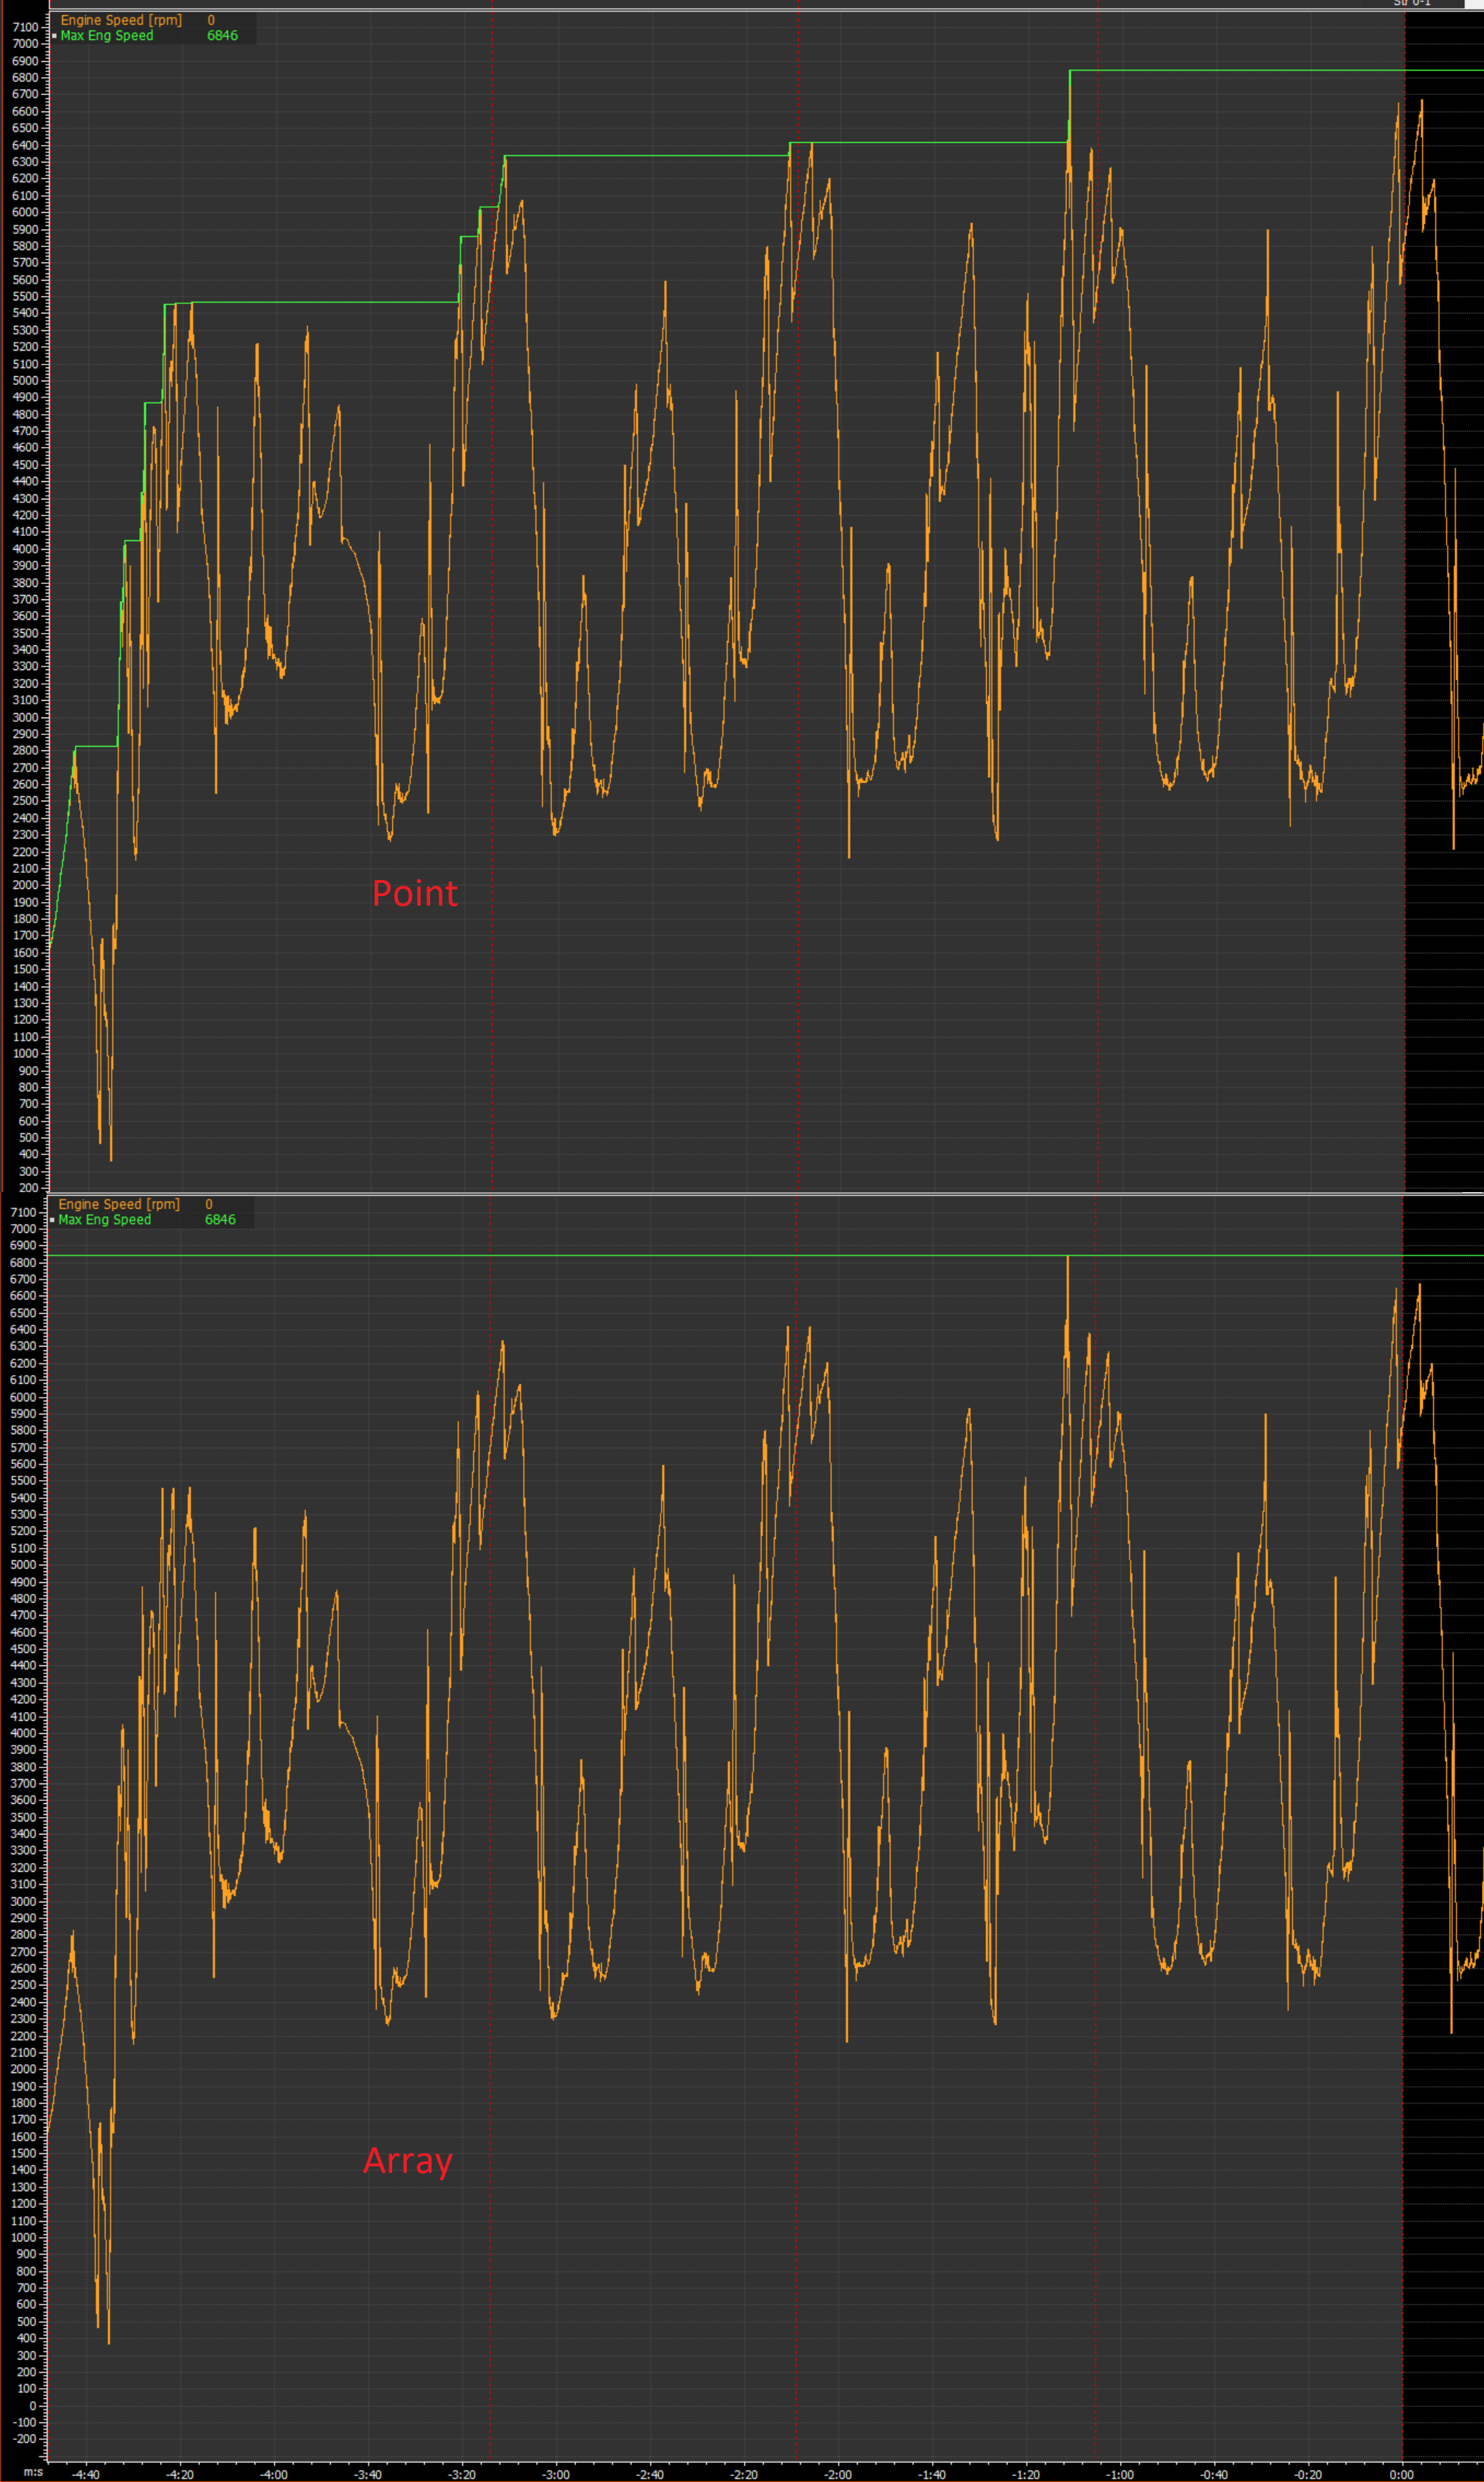
Task: Click the -0:20 time axis label
Action: point(1308,2474)
